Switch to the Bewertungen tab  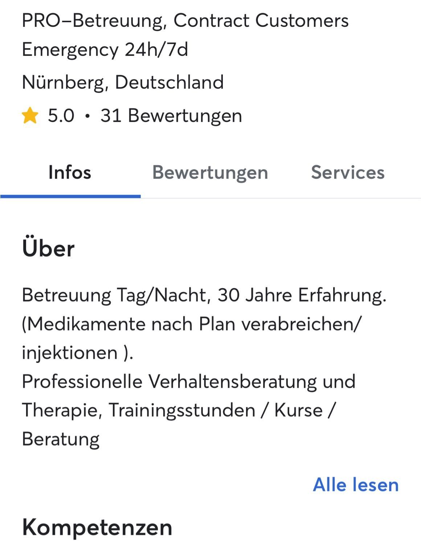pyautogui.click(x=210, y=172)
